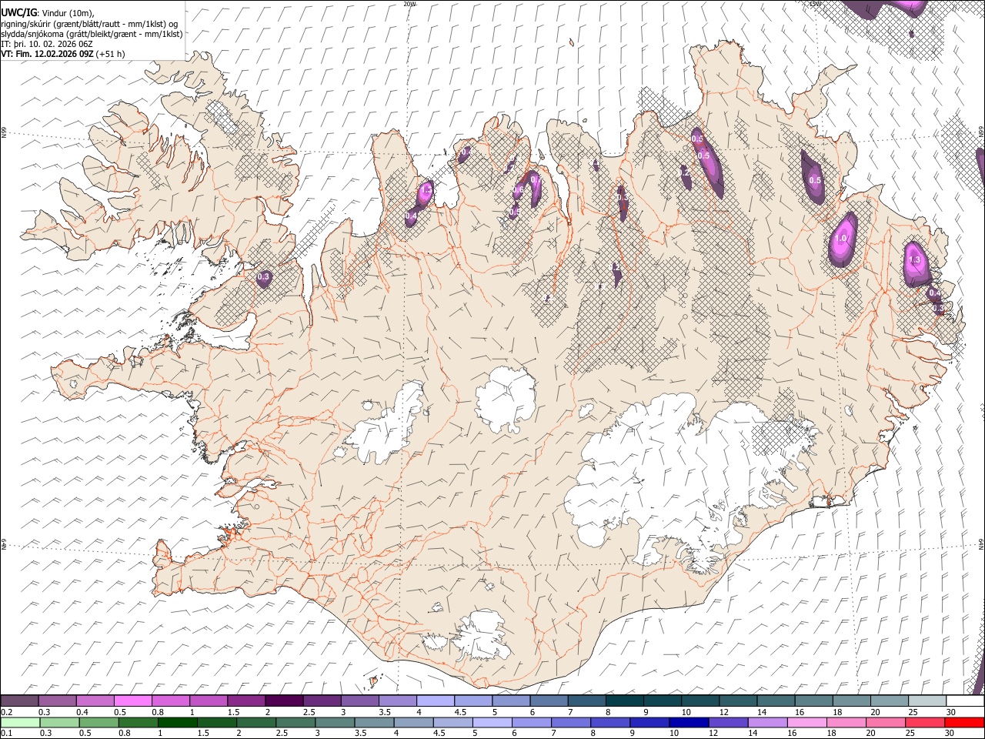
Task: Select the medium green 0.5 swatch, bottom legend row
Action: pos(98,723)
